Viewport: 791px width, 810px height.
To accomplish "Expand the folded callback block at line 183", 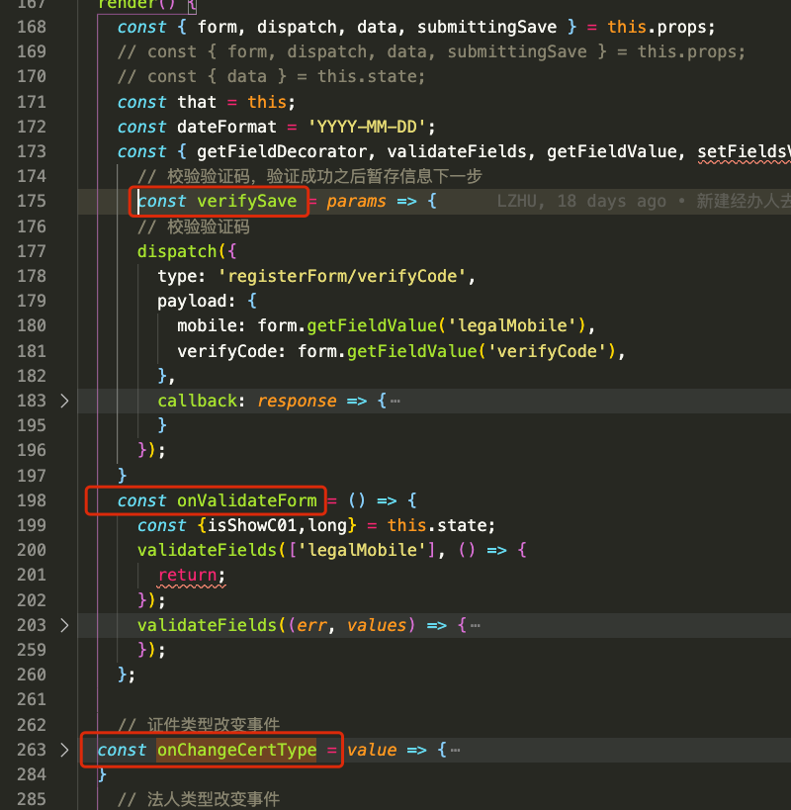I will coord(65,401).
